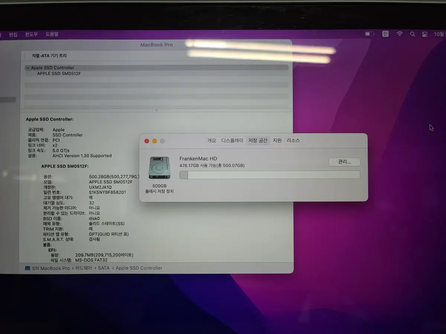Select the 저장 공간 tab
The image size is (446, 334).
point(258,141)
